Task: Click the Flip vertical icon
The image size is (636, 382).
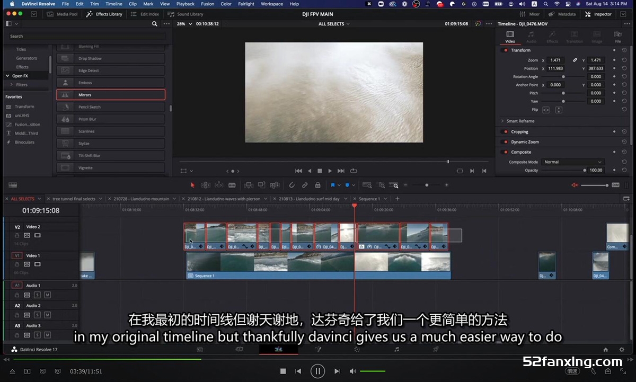Action: click(x=558, y=110)
